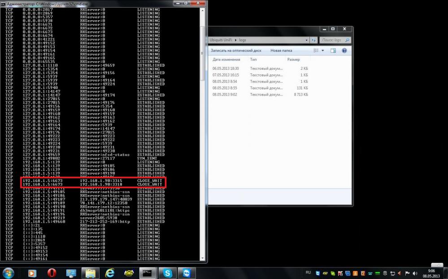Click the Windows Media Player taskbar icon
Image resolution: width=448 pixels, height=279 pixels.
coord(32,272)
